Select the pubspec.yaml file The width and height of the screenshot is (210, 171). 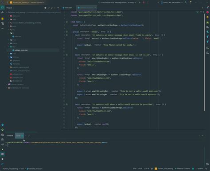click(x=16, y=78)
